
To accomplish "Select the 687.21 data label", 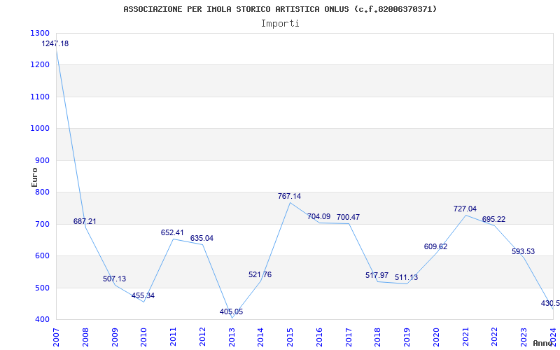I will [x=85, y=221].
